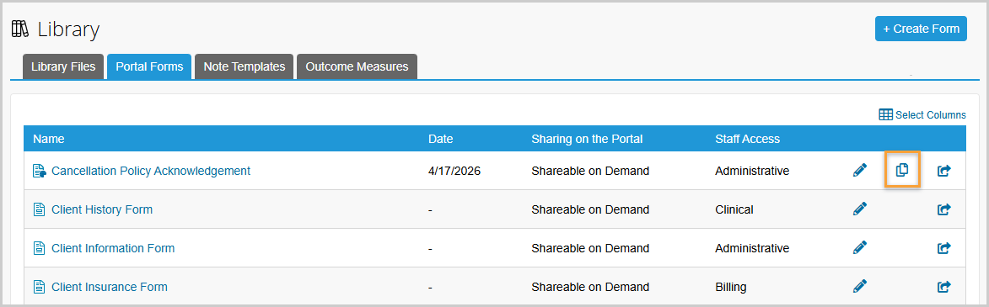Image resolution: width=989 pixels, height=307 pixels.
Task: Click the document icon beside Cancellation Policy Acknowledgement
Action: coord(39,171)
